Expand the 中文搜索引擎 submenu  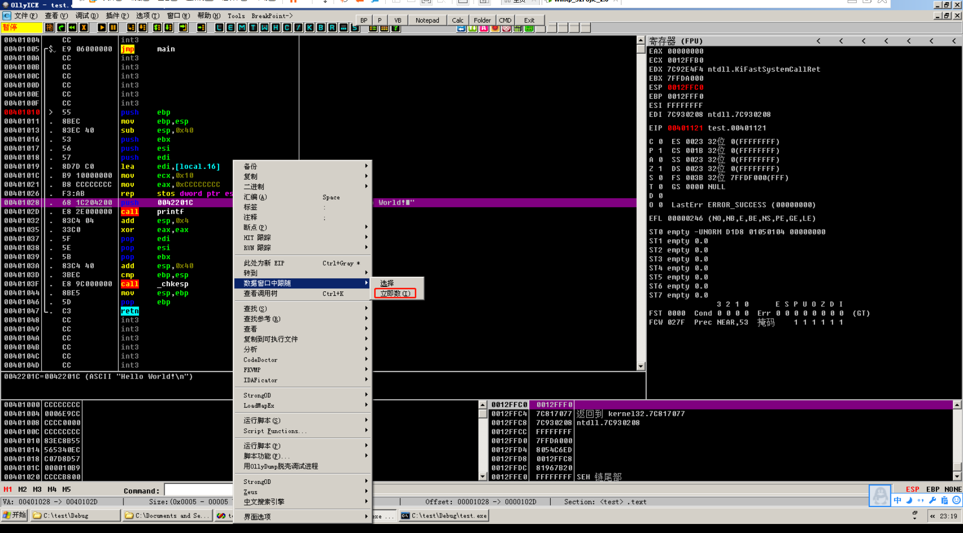(x=303, y=501)
